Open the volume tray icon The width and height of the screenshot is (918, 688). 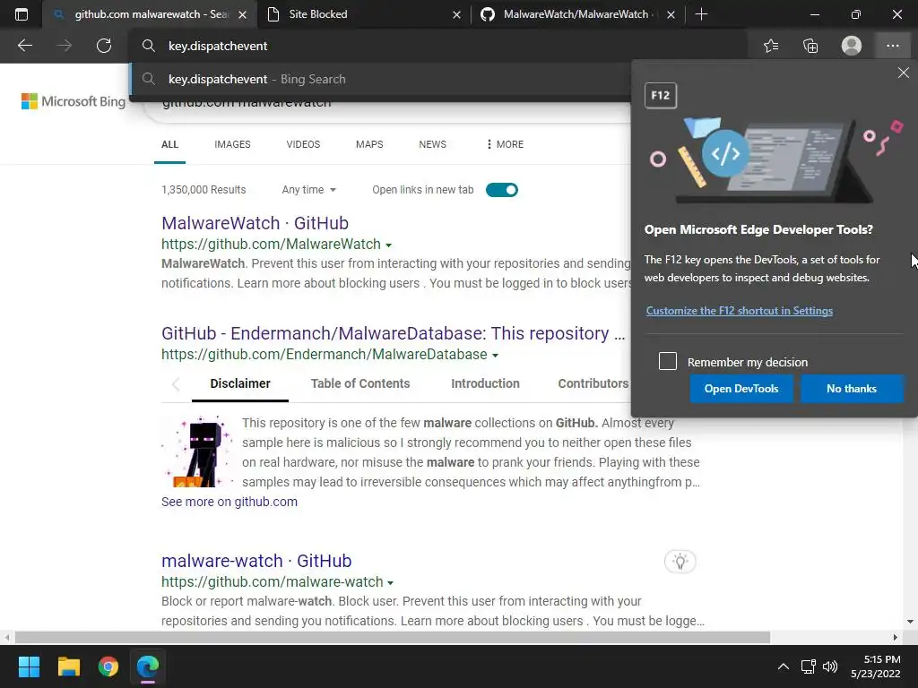click(x=830, y=666)
